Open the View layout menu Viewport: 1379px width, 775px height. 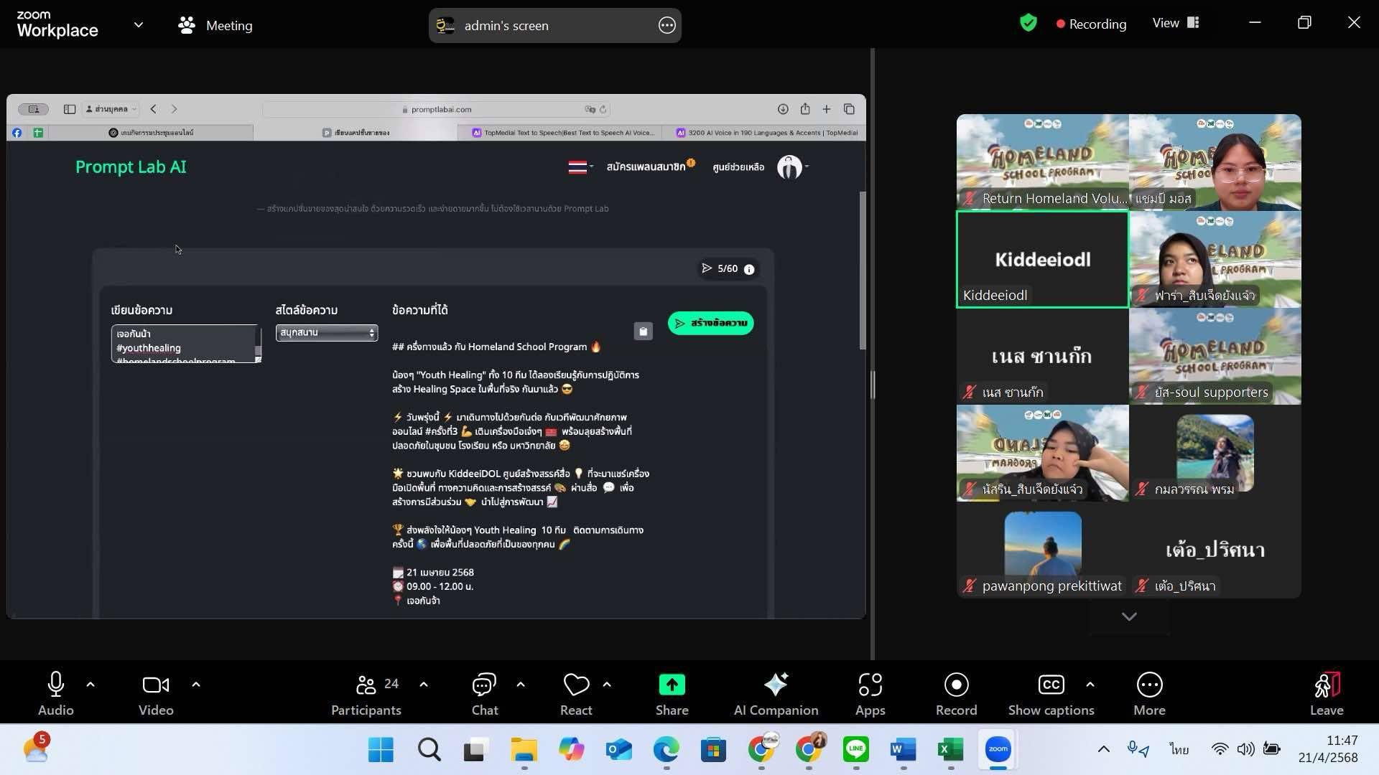coord(1176,23)
